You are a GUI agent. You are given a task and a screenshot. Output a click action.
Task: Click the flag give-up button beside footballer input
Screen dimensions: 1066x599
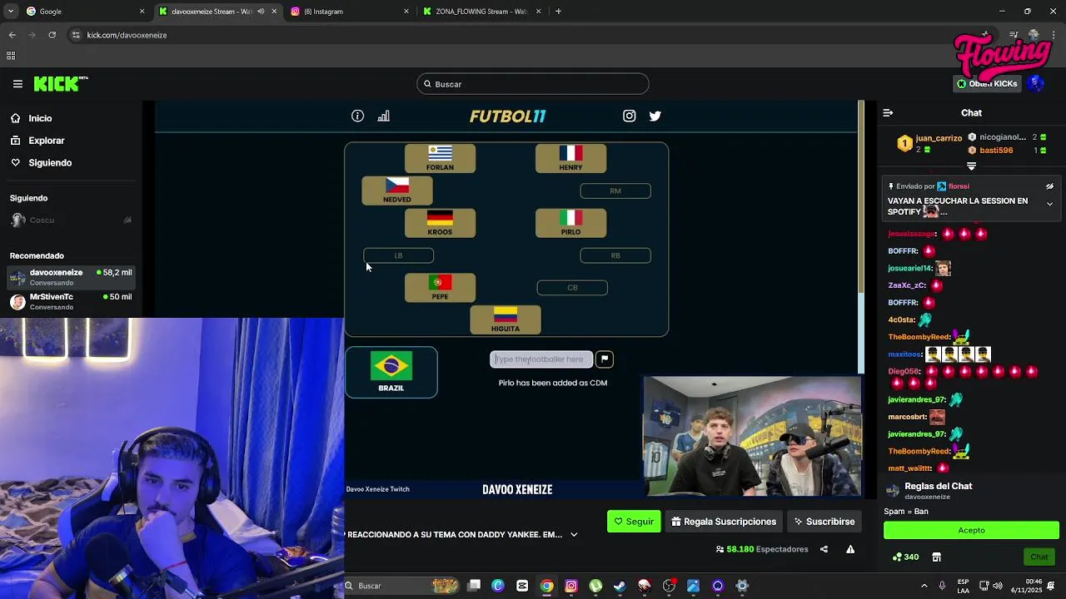[x=605, y=359]
